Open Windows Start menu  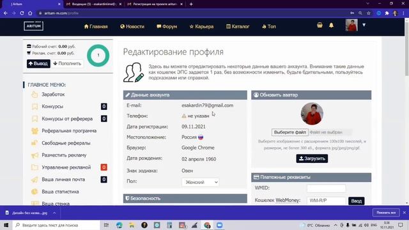(6, 225)
